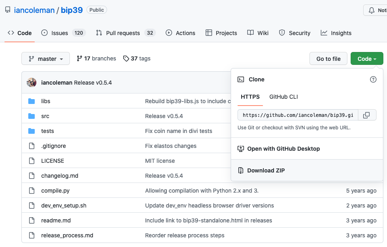Open the release_process.md file
The height and width of the screenshot is (247, 387).
[67, 235]
